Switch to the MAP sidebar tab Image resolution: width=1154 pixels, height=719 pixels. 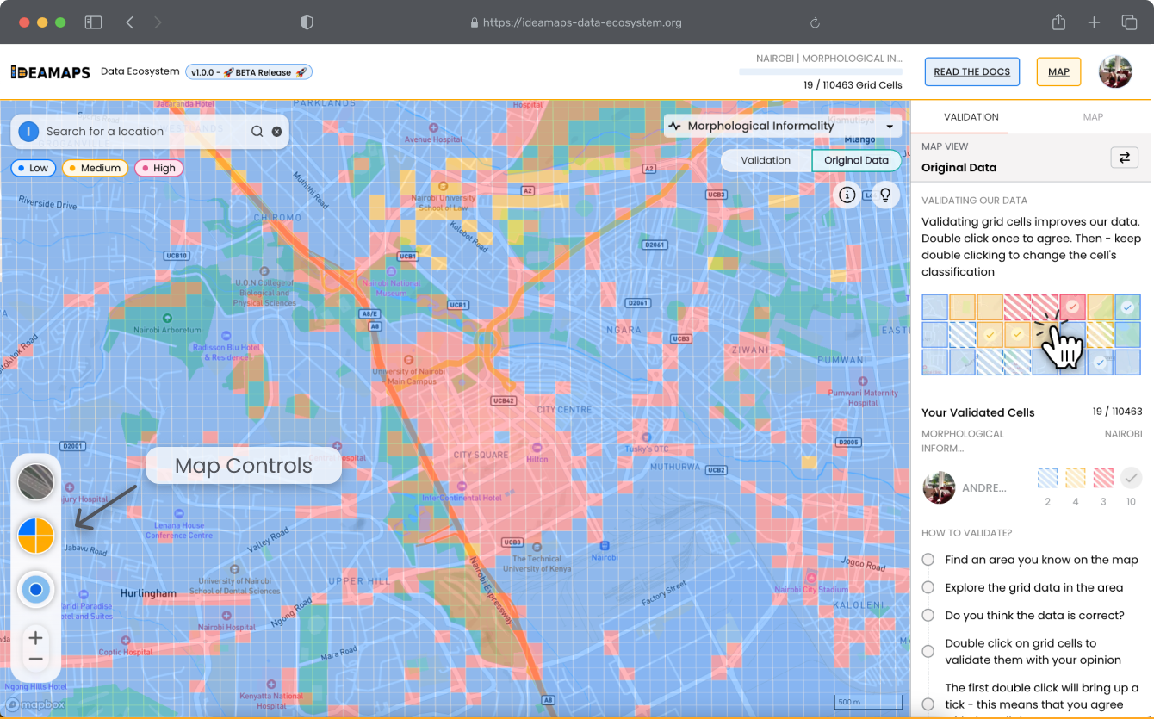pos(1092,117)
